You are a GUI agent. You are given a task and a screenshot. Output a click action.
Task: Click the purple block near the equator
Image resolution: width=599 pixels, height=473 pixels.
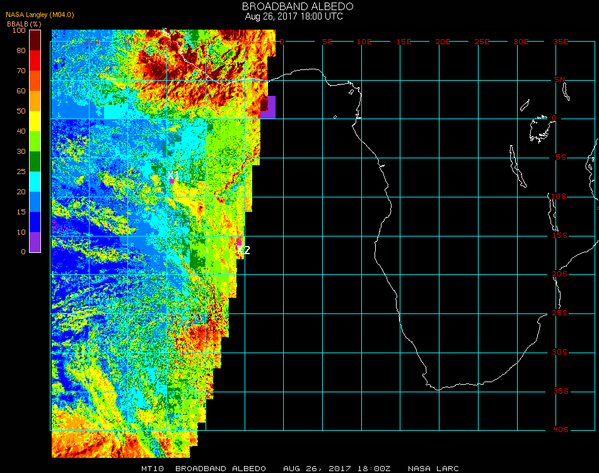pyautogui.click(x=269, y=107)
